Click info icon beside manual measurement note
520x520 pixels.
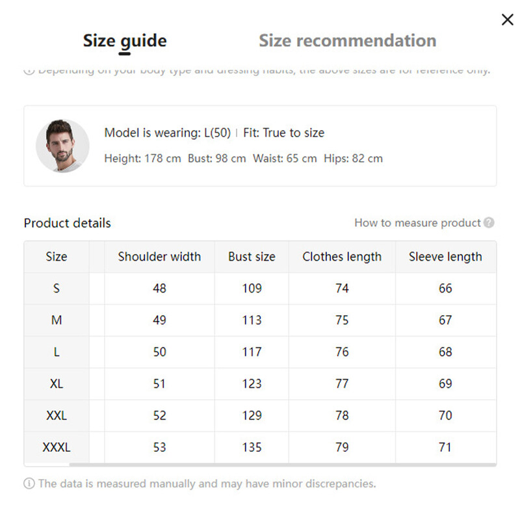tap(29, 484)
